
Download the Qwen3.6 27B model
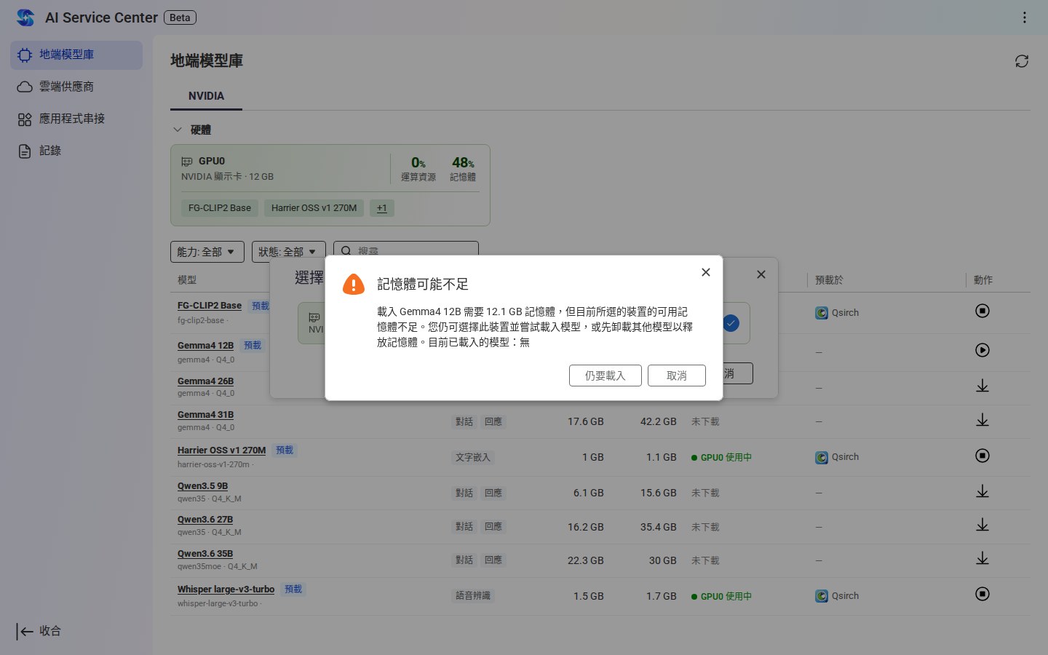(x=982, y=525)
